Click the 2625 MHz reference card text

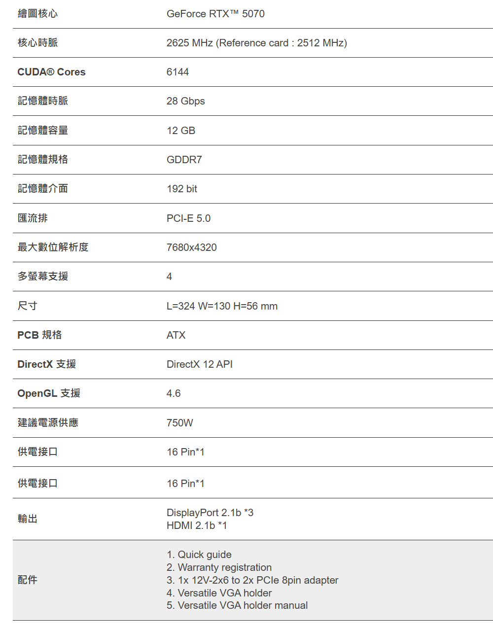tap(256, 43)
